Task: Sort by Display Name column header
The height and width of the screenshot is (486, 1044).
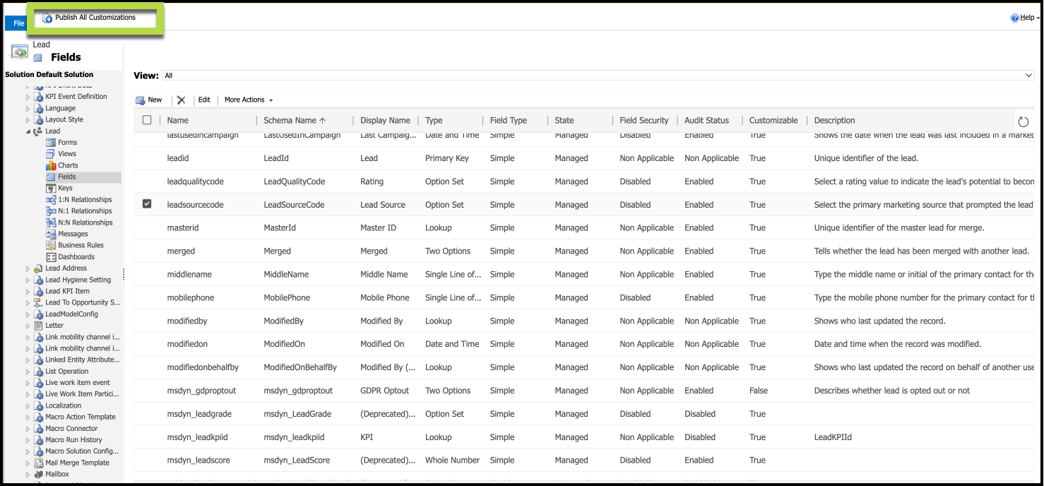Action: coord(385,121)
